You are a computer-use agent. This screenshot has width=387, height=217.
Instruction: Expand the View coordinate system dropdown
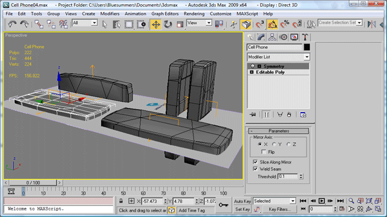click(x=200, y=23)
